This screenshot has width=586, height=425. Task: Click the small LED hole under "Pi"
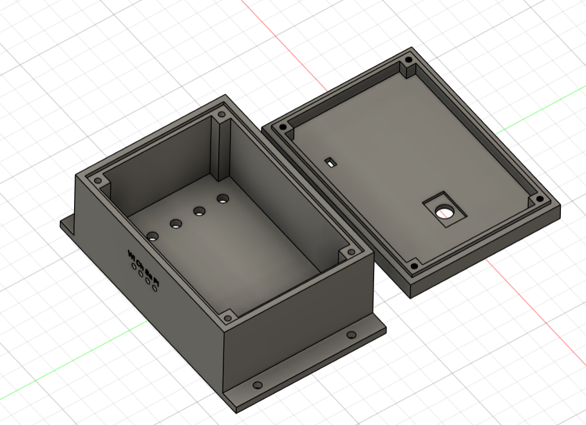point(155,288)
